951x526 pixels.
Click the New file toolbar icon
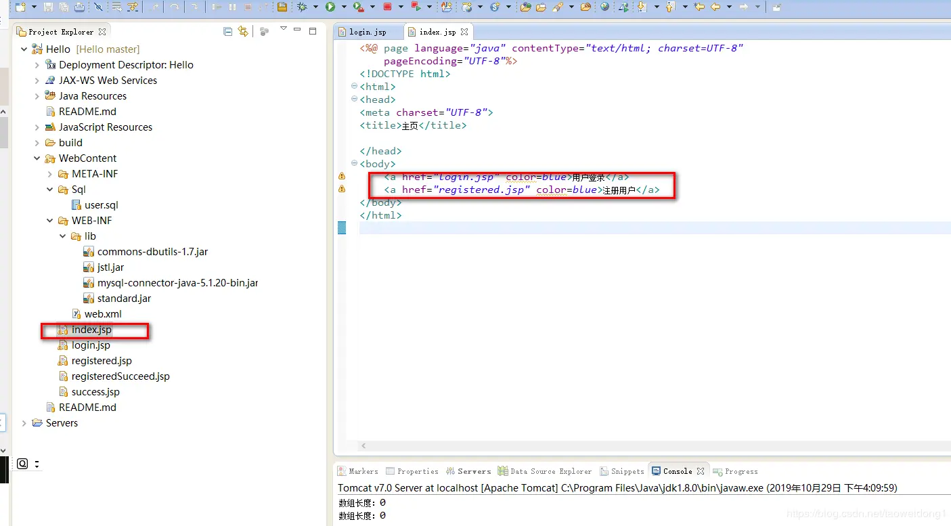(x=20, y=7)
